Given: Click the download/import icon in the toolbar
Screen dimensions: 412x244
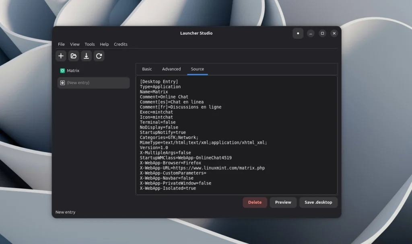Looking at the screenshot, I should pyautogui.click(x=86, y=56).
